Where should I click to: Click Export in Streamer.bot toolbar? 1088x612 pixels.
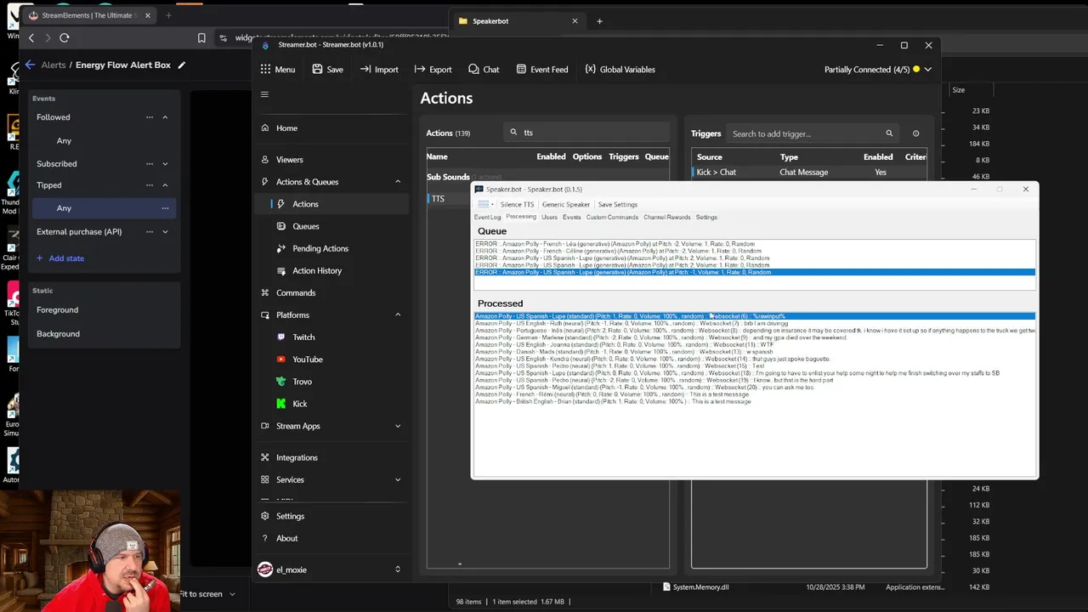click(433, 70)
